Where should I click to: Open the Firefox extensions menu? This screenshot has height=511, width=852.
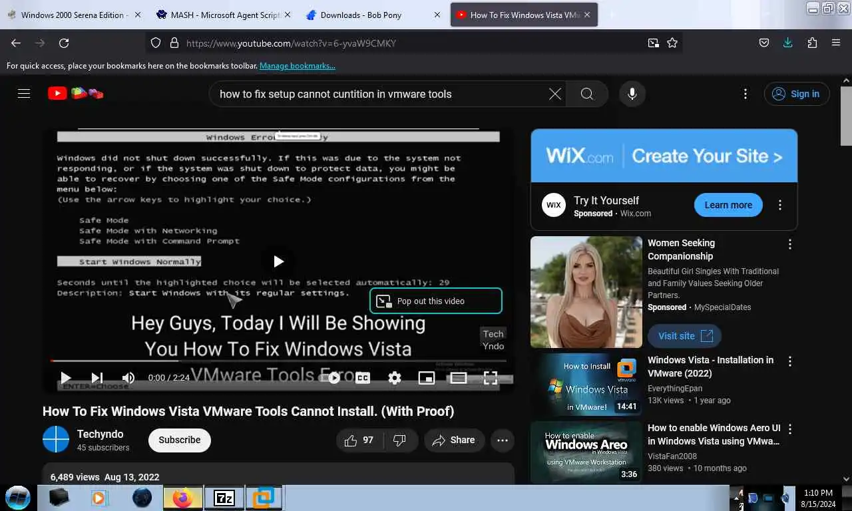coord(812,43)
